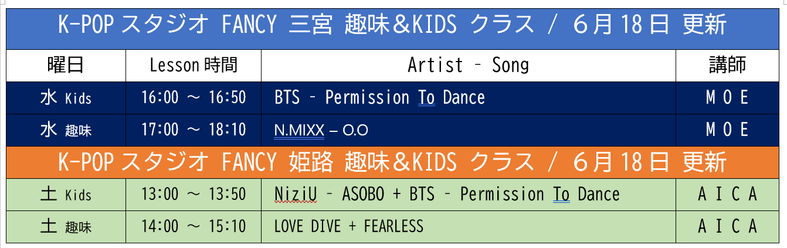Click the 土 趣味 day cell
Screen dimensions: 787x248
pos(66,226)
